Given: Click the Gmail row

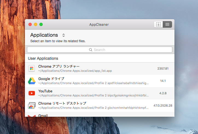Looking at the screenshot, I should (x=100, y=115).
